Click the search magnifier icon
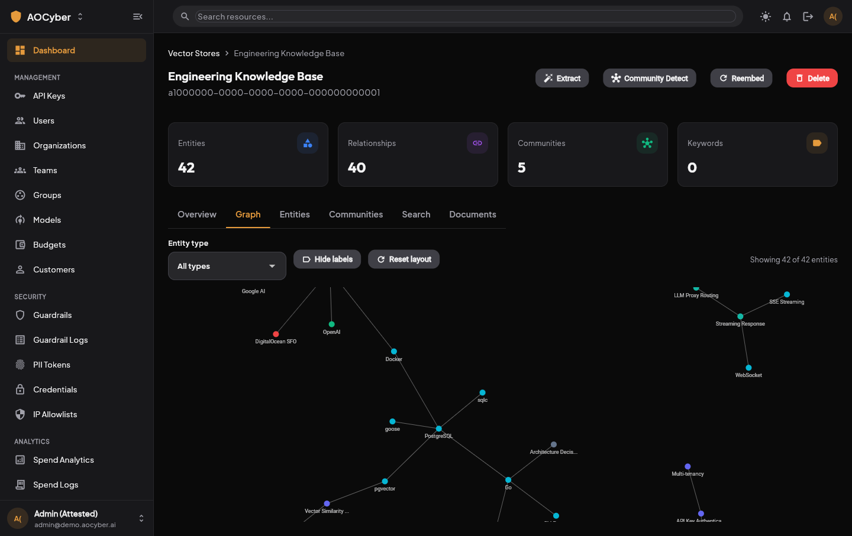The width and height of the screenshot is (852, 536). 185,17
